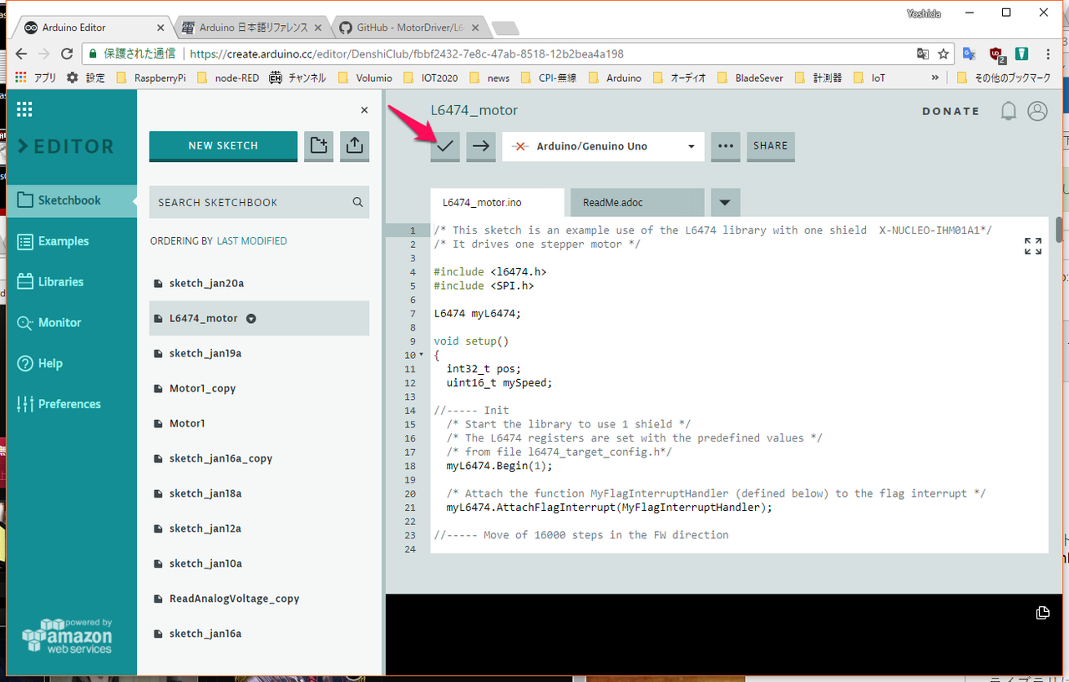Open the user profile avatar
Screen dimensions: 1069x682
[x=1037, y=111]
